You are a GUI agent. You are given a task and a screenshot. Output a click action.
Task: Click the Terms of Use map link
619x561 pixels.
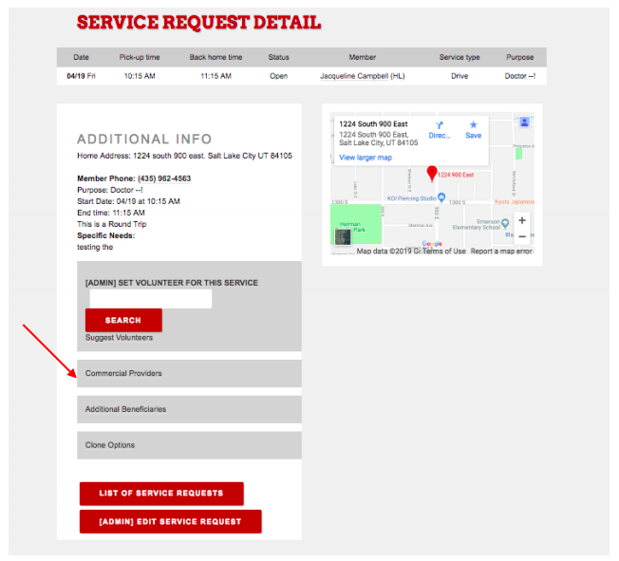(443, 252)
